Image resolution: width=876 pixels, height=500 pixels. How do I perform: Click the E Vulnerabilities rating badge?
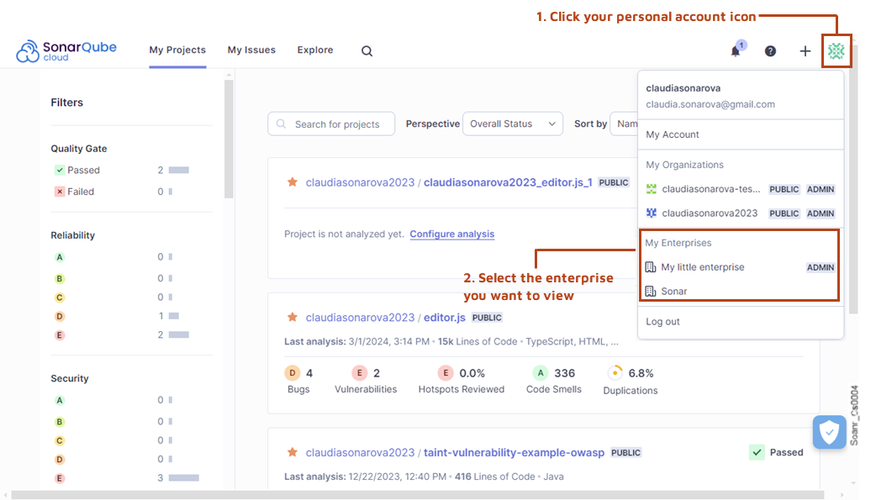pos(359,372)
